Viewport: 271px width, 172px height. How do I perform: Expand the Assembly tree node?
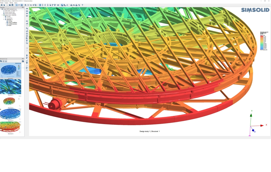pos(4,17)
